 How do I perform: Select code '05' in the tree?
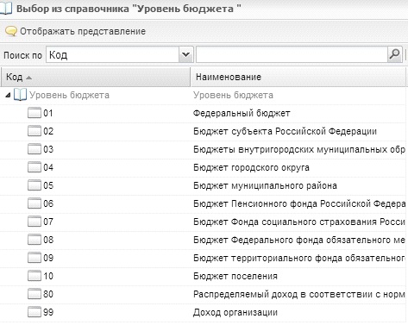pos(48,185)
